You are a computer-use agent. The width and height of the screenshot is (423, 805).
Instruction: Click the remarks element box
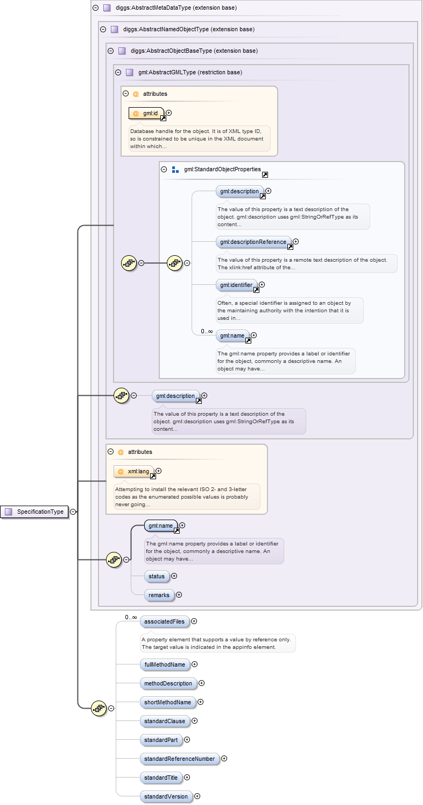(x=158, y=595)
